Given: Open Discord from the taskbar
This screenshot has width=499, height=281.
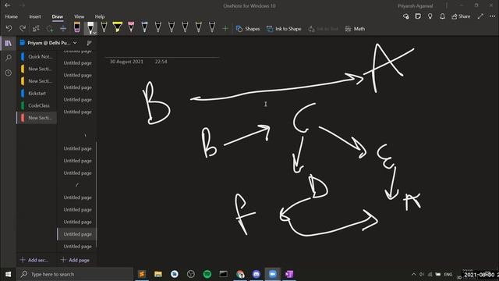Looking at the screenshot, I should coord(257,274).
